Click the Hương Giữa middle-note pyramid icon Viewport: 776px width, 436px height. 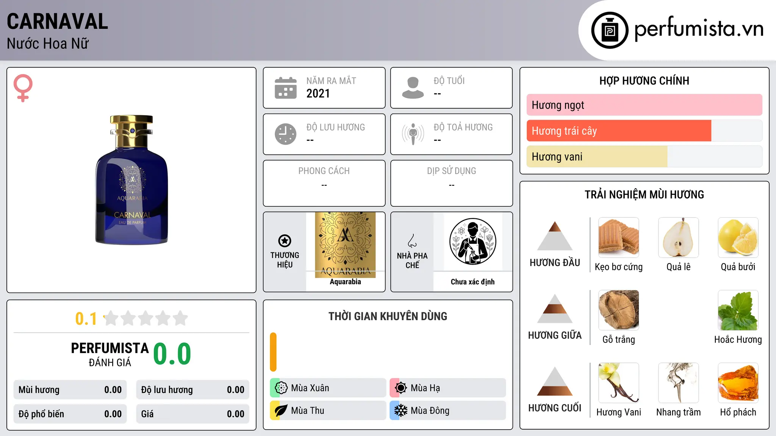(x=555, y=308)
